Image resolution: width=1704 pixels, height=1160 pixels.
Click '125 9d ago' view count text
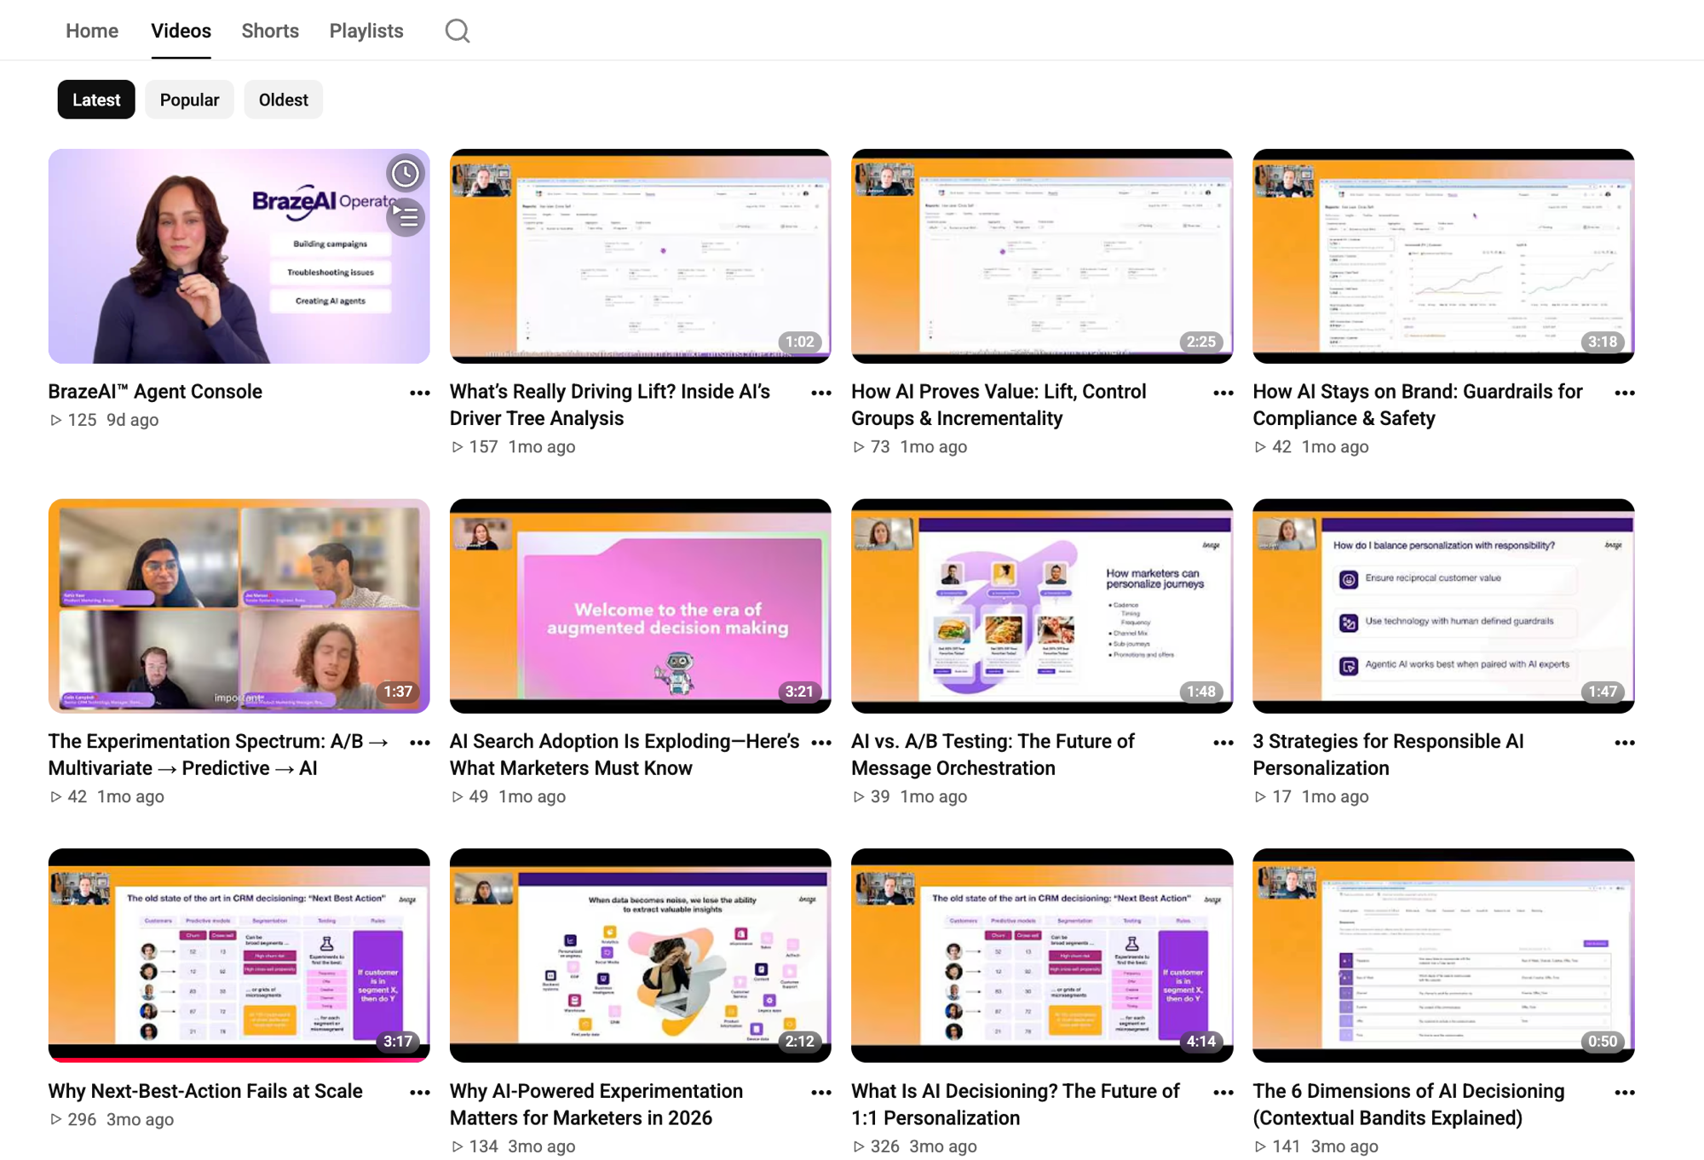click(104, 420)
